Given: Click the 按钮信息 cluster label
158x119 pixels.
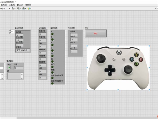Looking at the screenshot, I should tap(54, 28).
